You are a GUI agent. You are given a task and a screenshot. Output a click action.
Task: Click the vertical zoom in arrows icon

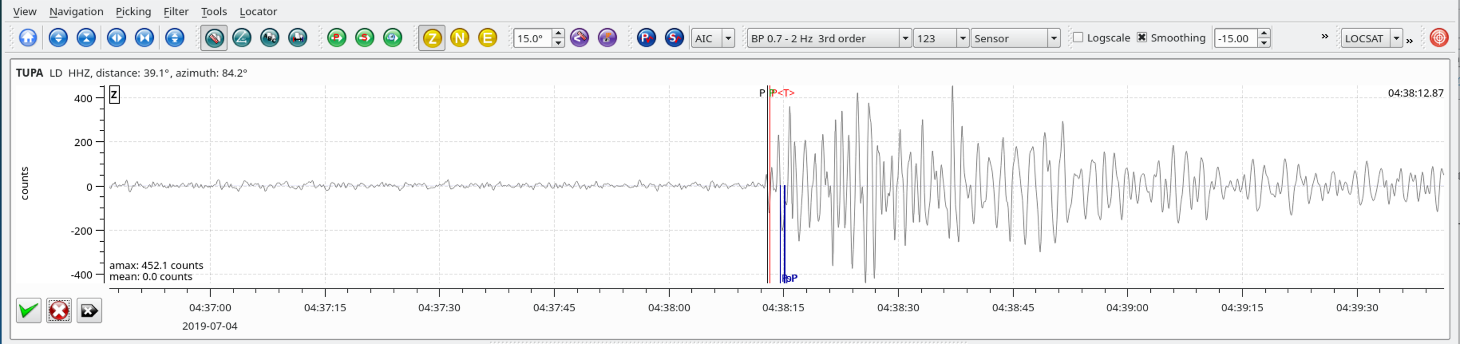[58, 38]
